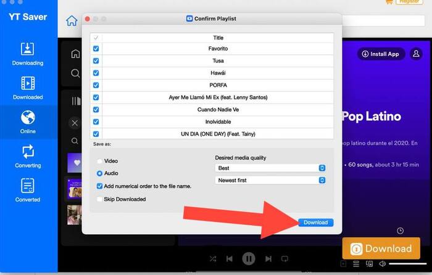Click the Title column header

point(218,38)
